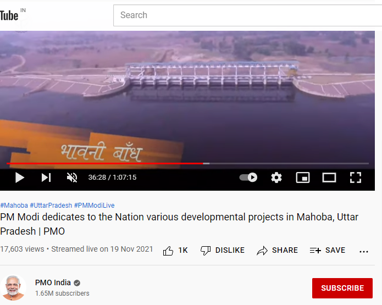Save video to a playlist
Screen dimensions: 382x305
[x=328, y=251]
